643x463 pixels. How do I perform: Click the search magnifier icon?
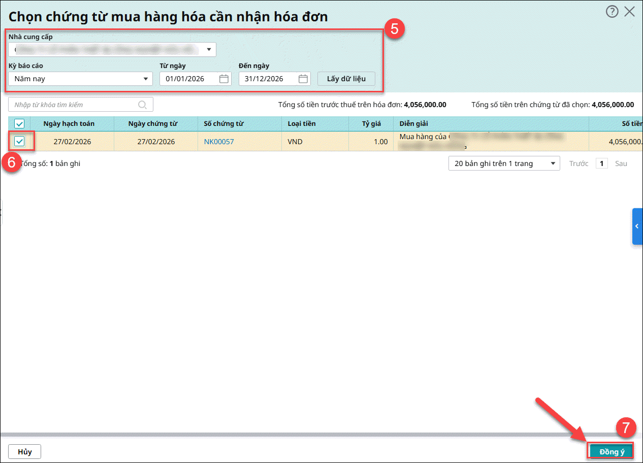pyautogui.click(x=143, y=105)
